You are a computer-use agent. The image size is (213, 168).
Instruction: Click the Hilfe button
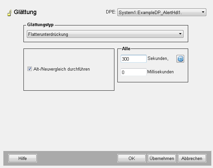pos(22,158)
